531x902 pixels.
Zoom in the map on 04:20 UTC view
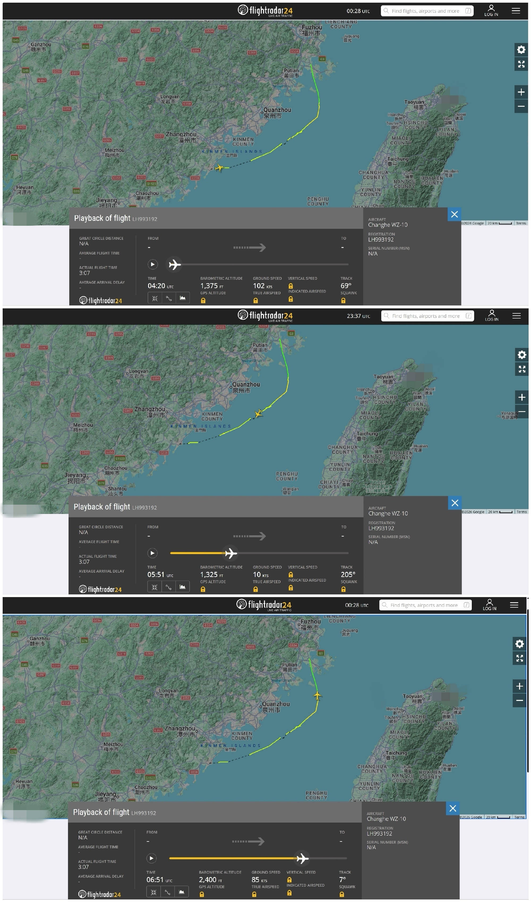click(x=521, y=92)
